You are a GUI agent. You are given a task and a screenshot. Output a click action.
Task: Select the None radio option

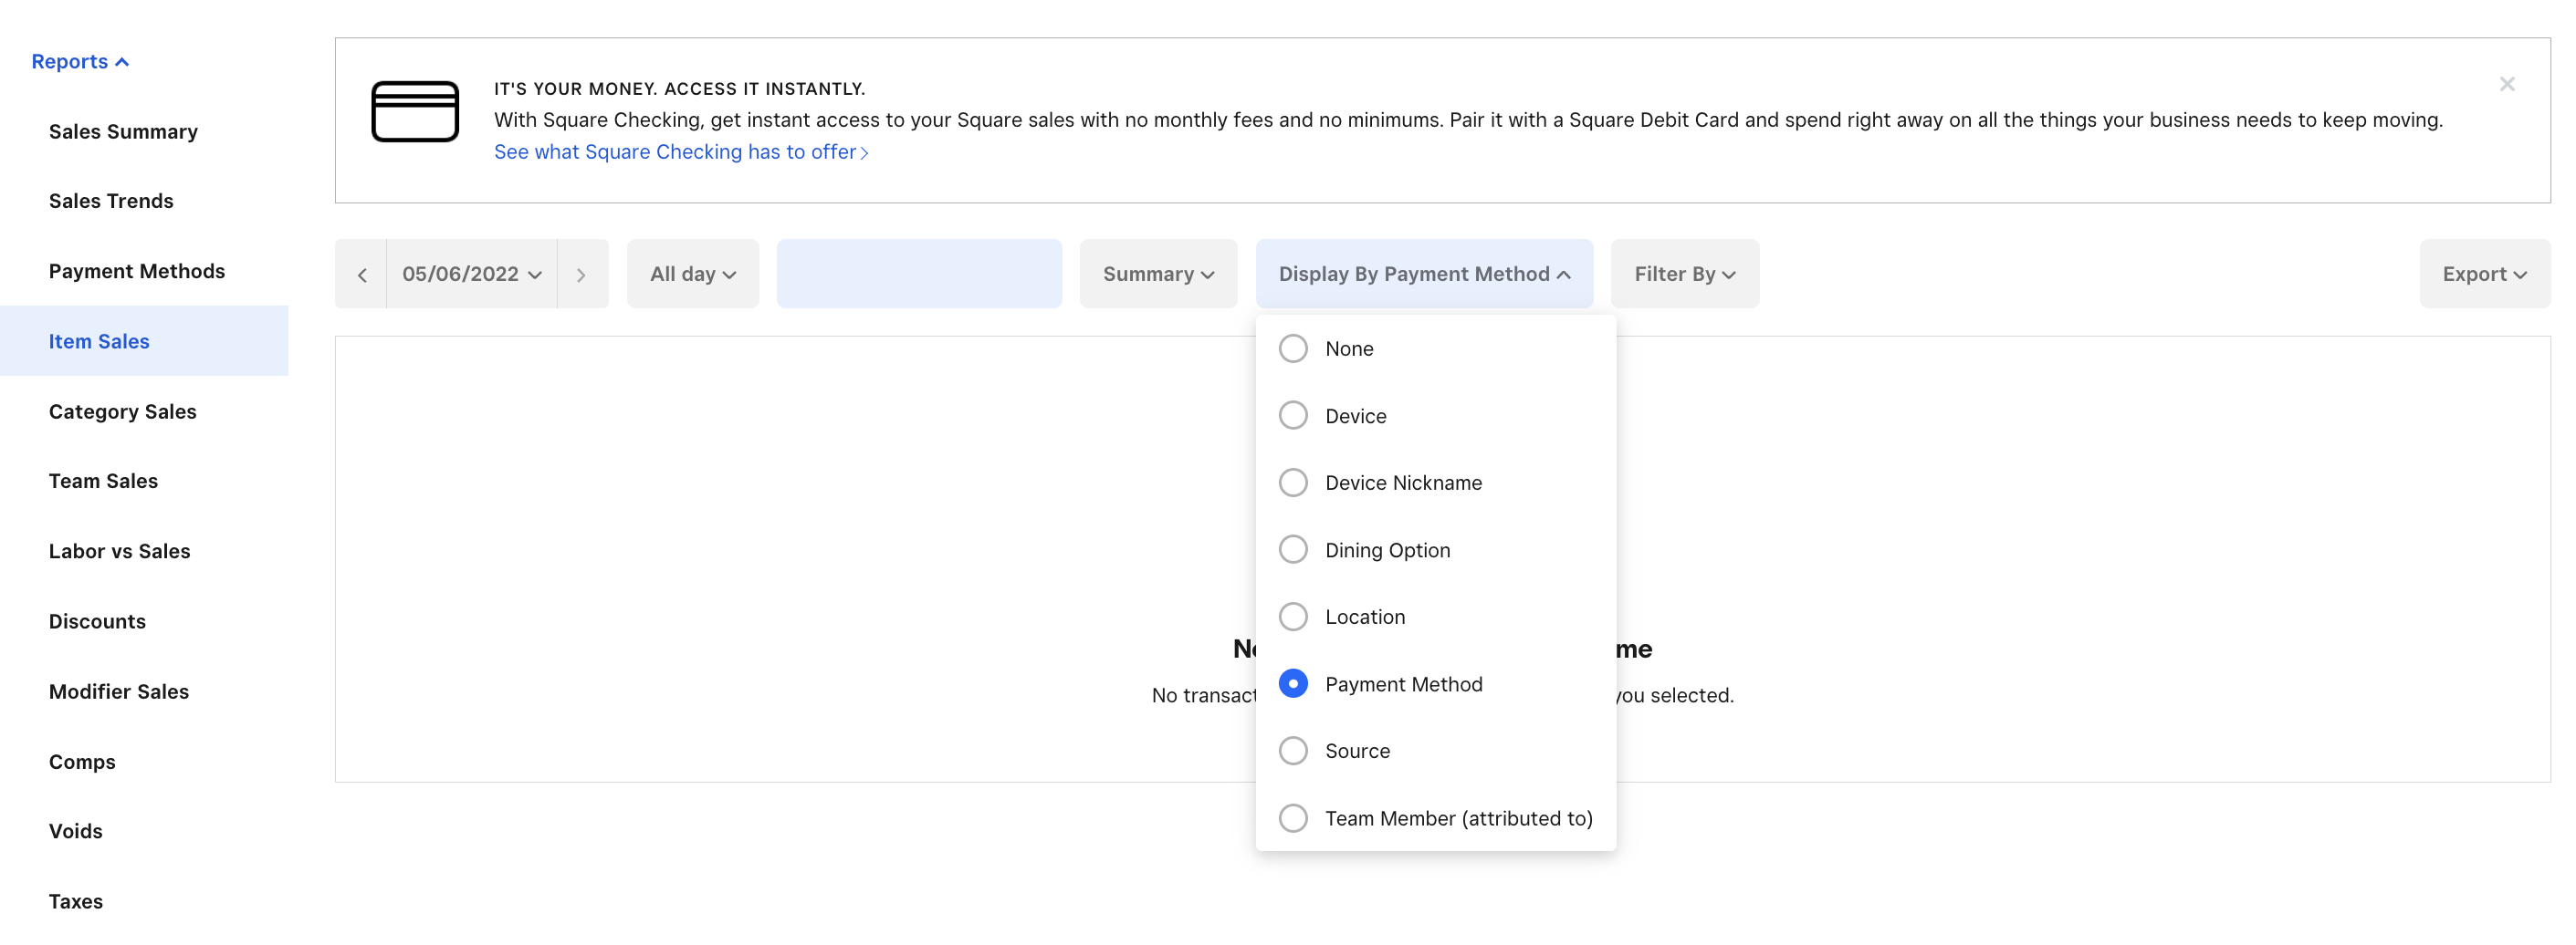1293,348
